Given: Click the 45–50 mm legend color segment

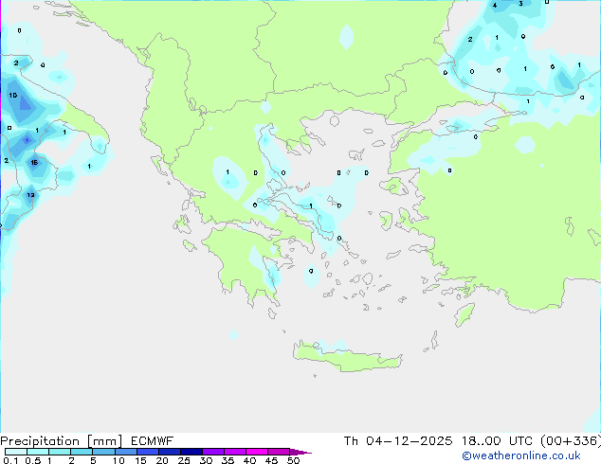Looking at the screenshot, I should (279, 452).
